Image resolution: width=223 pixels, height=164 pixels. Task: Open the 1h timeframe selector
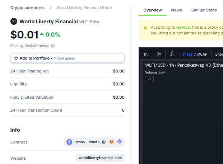[x=145, y=54]
